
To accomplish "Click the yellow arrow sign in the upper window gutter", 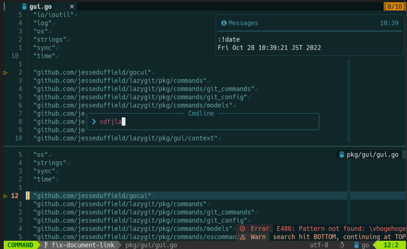I will pyautogui.click(x=6, y=72).
